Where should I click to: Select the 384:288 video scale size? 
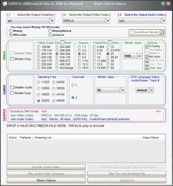click(x=57, y=54)
